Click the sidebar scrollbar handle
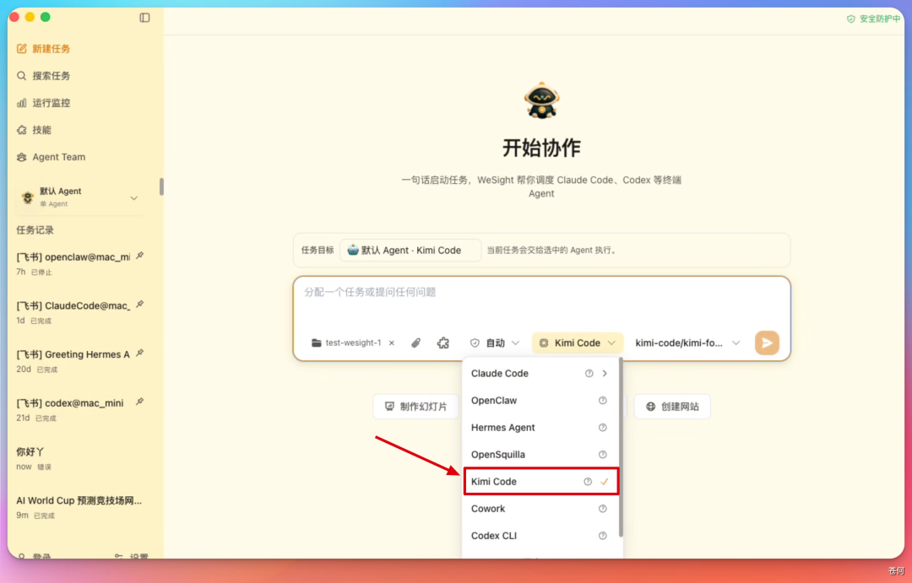Image resolution: width=912 pixels, height=583 pixels. (161, 186)
